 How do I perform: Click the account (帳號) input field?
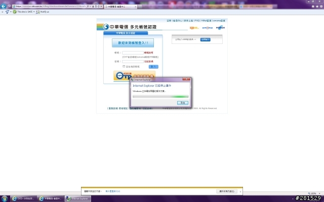133,53
